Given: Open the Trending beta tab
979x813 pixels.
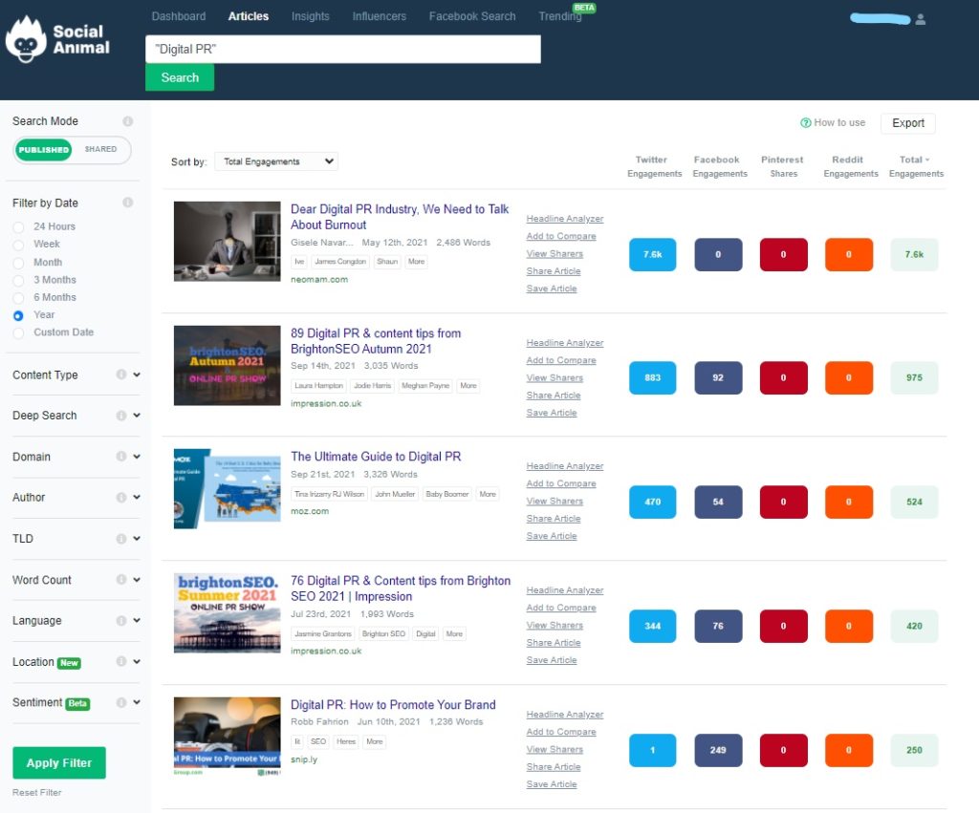Looking at the screenshot, I should click(x=560, y=16).
